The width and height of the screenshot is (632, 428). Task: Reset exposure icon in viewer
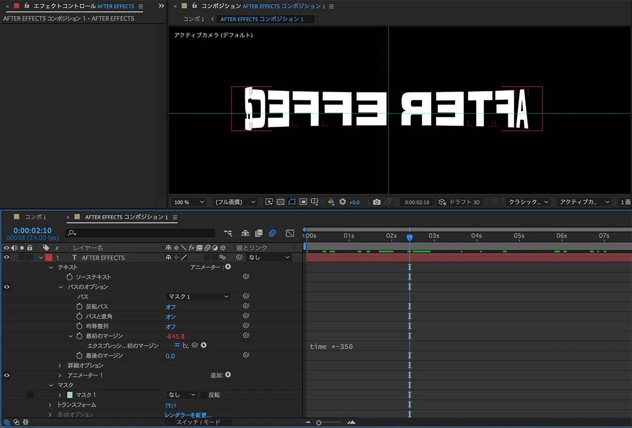pos(342,202)
